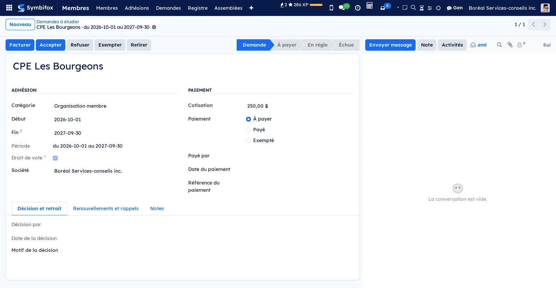Screen dimensions: 556x288
Task: Open the calculator icon in the top bar
Action: tap(369, 6)
